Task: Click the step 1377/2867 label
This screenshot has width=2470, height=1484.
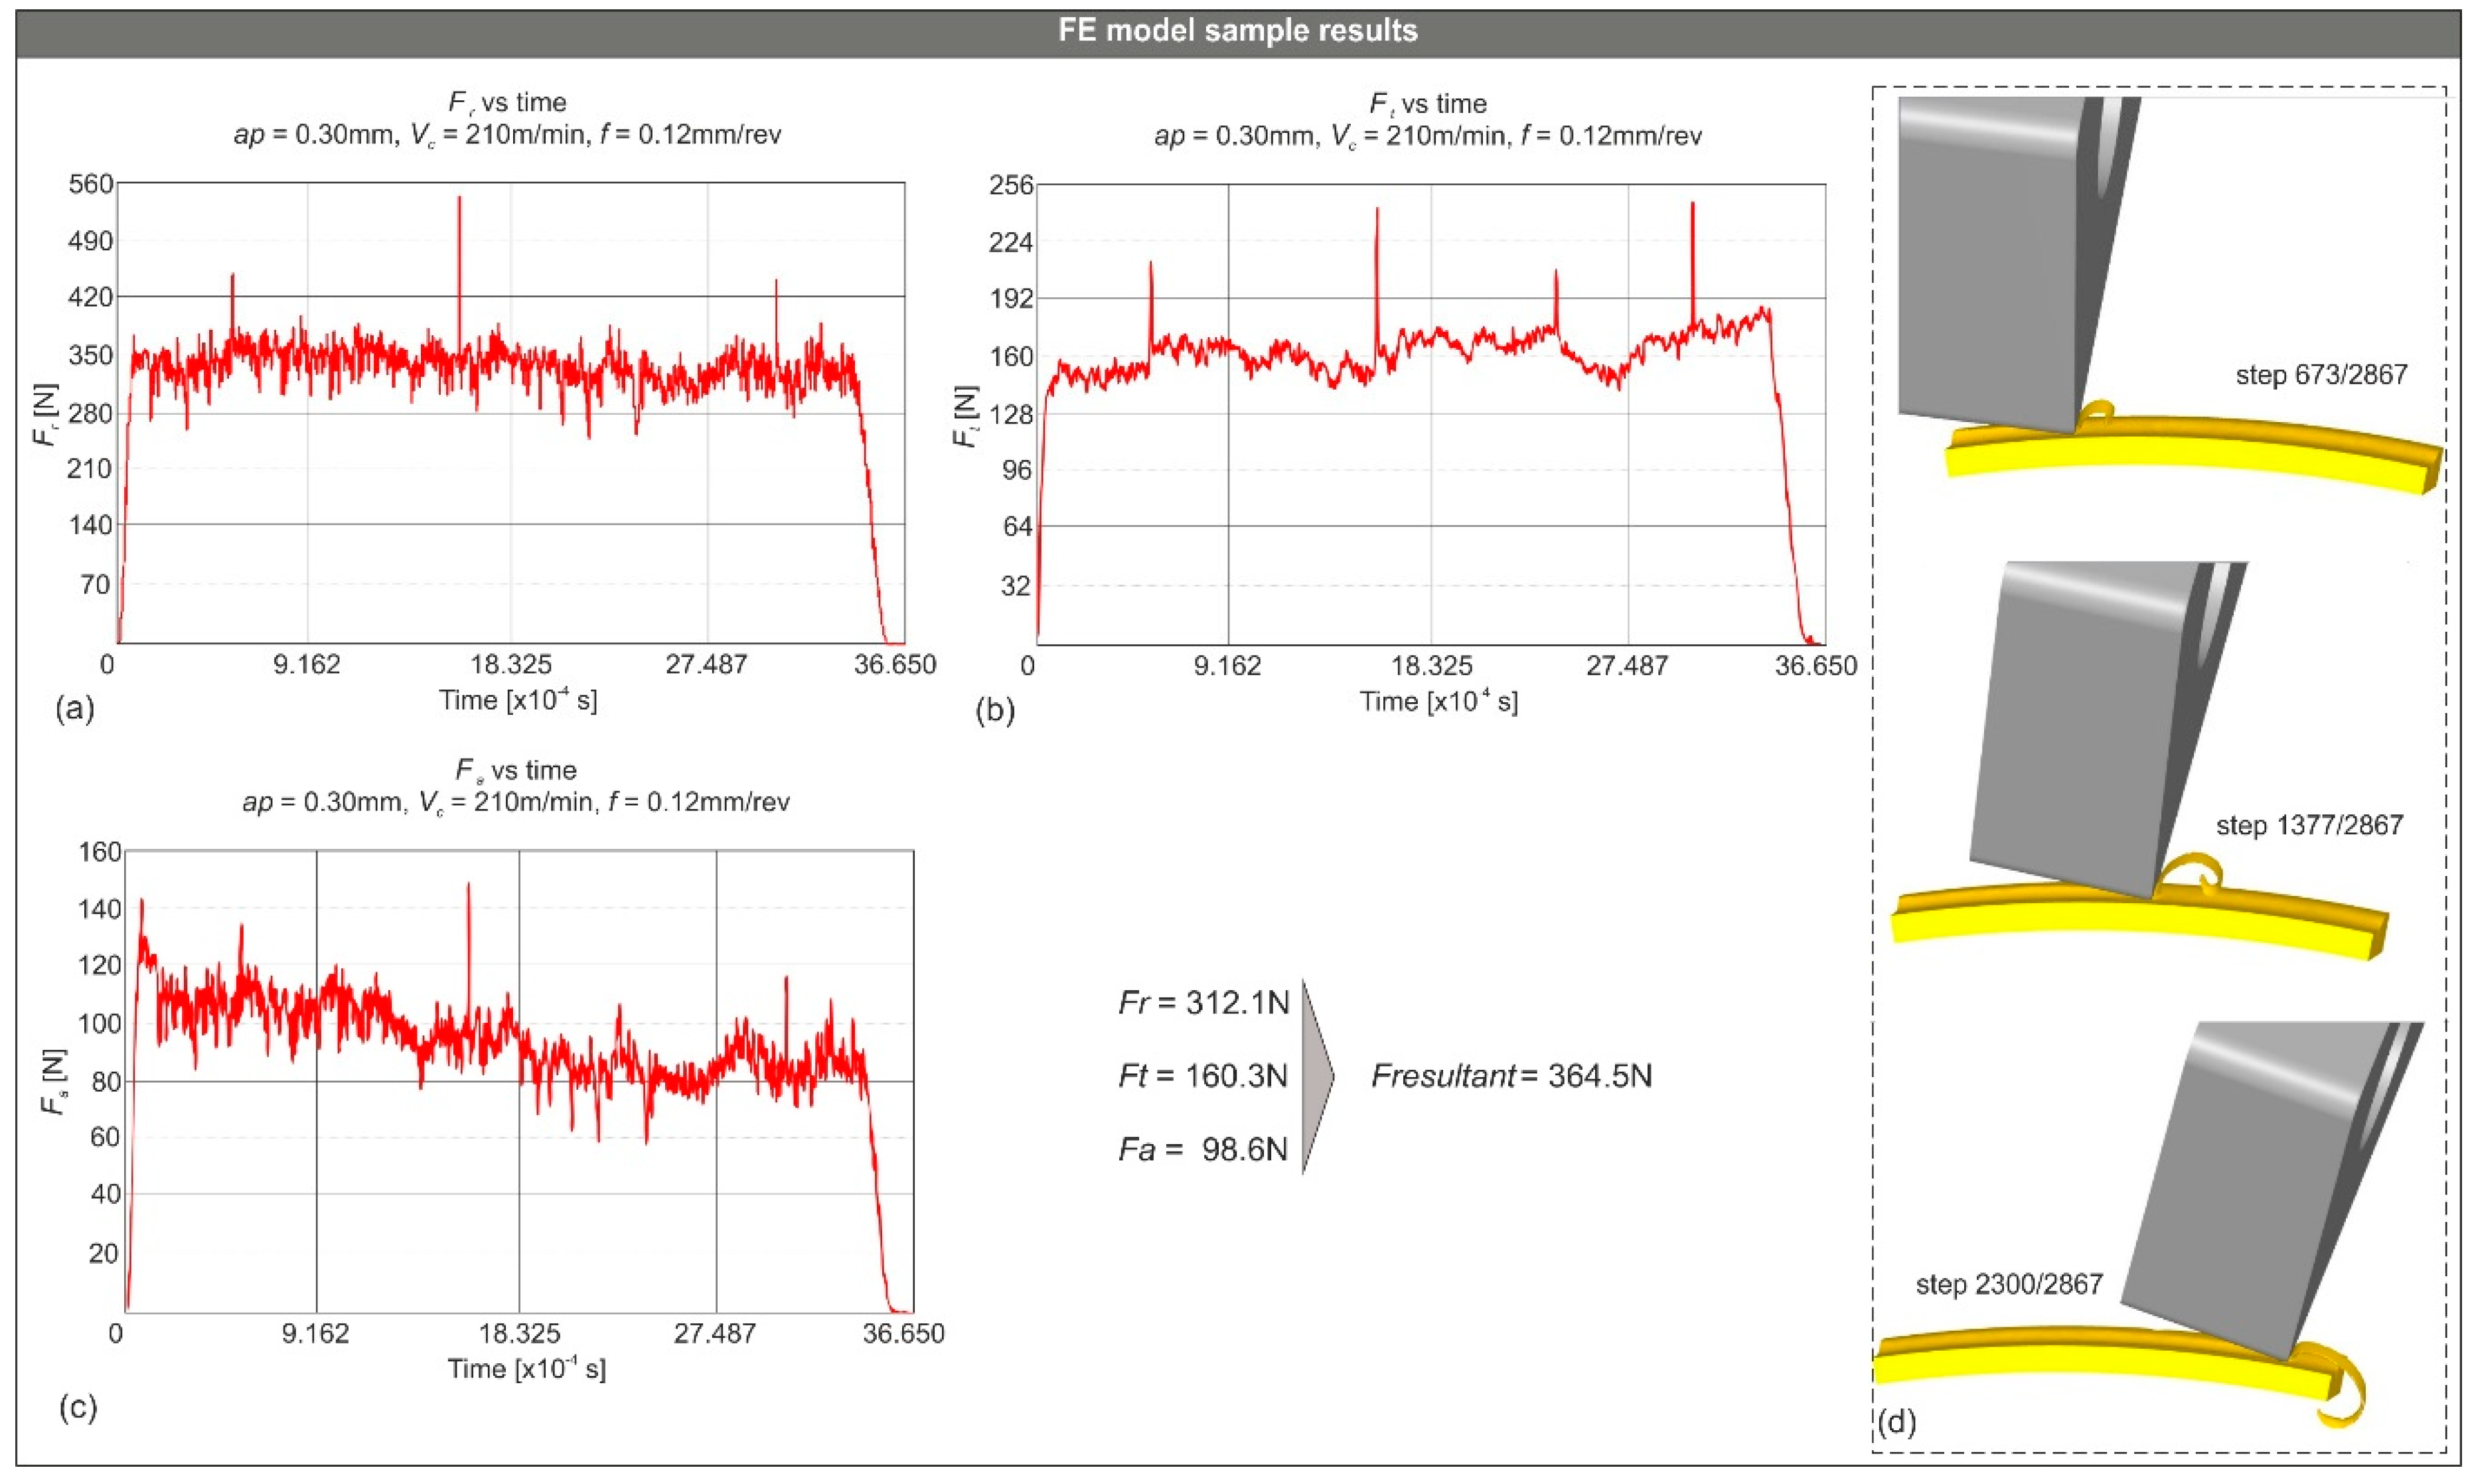Action: click(x=2309, y=825)
